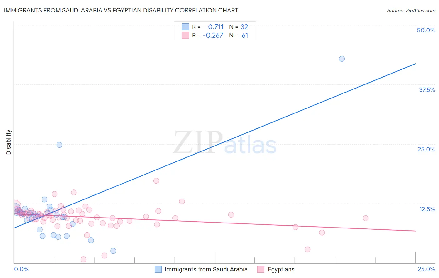
Task: Click the highest pink point near 17%
Action: point(156,181)
